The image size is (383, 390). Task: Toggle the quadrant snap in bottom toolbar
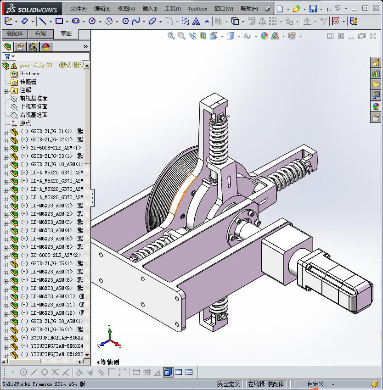[45, 373]
